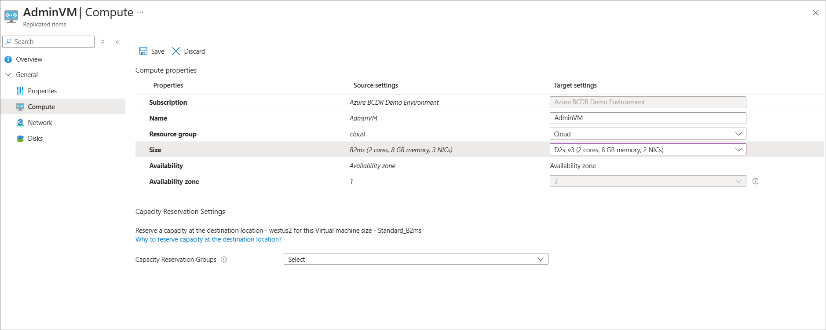
Task: Click the target Name input field
Action: coord(647,118)
